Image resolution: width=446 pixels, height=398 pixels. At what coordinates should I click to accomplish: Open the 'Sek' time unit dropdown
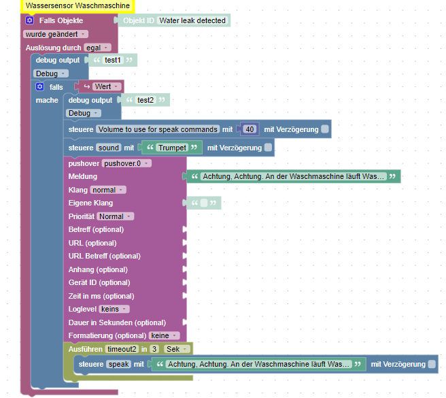pos(177,349)
